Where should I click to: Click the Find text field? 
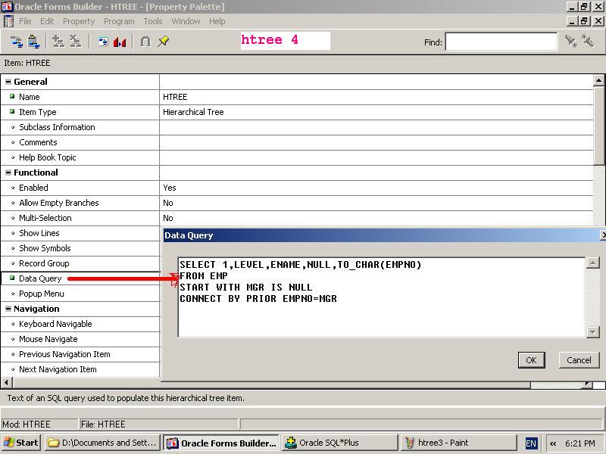click(501, 42)
